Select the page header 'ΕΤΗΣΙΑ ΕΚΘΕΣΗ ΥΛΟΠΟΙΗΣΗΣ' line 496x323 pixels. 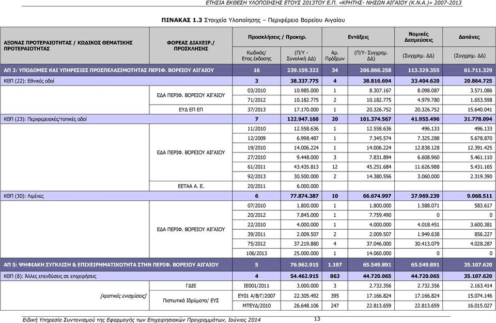pyautogui.click(x=333, y=3)
